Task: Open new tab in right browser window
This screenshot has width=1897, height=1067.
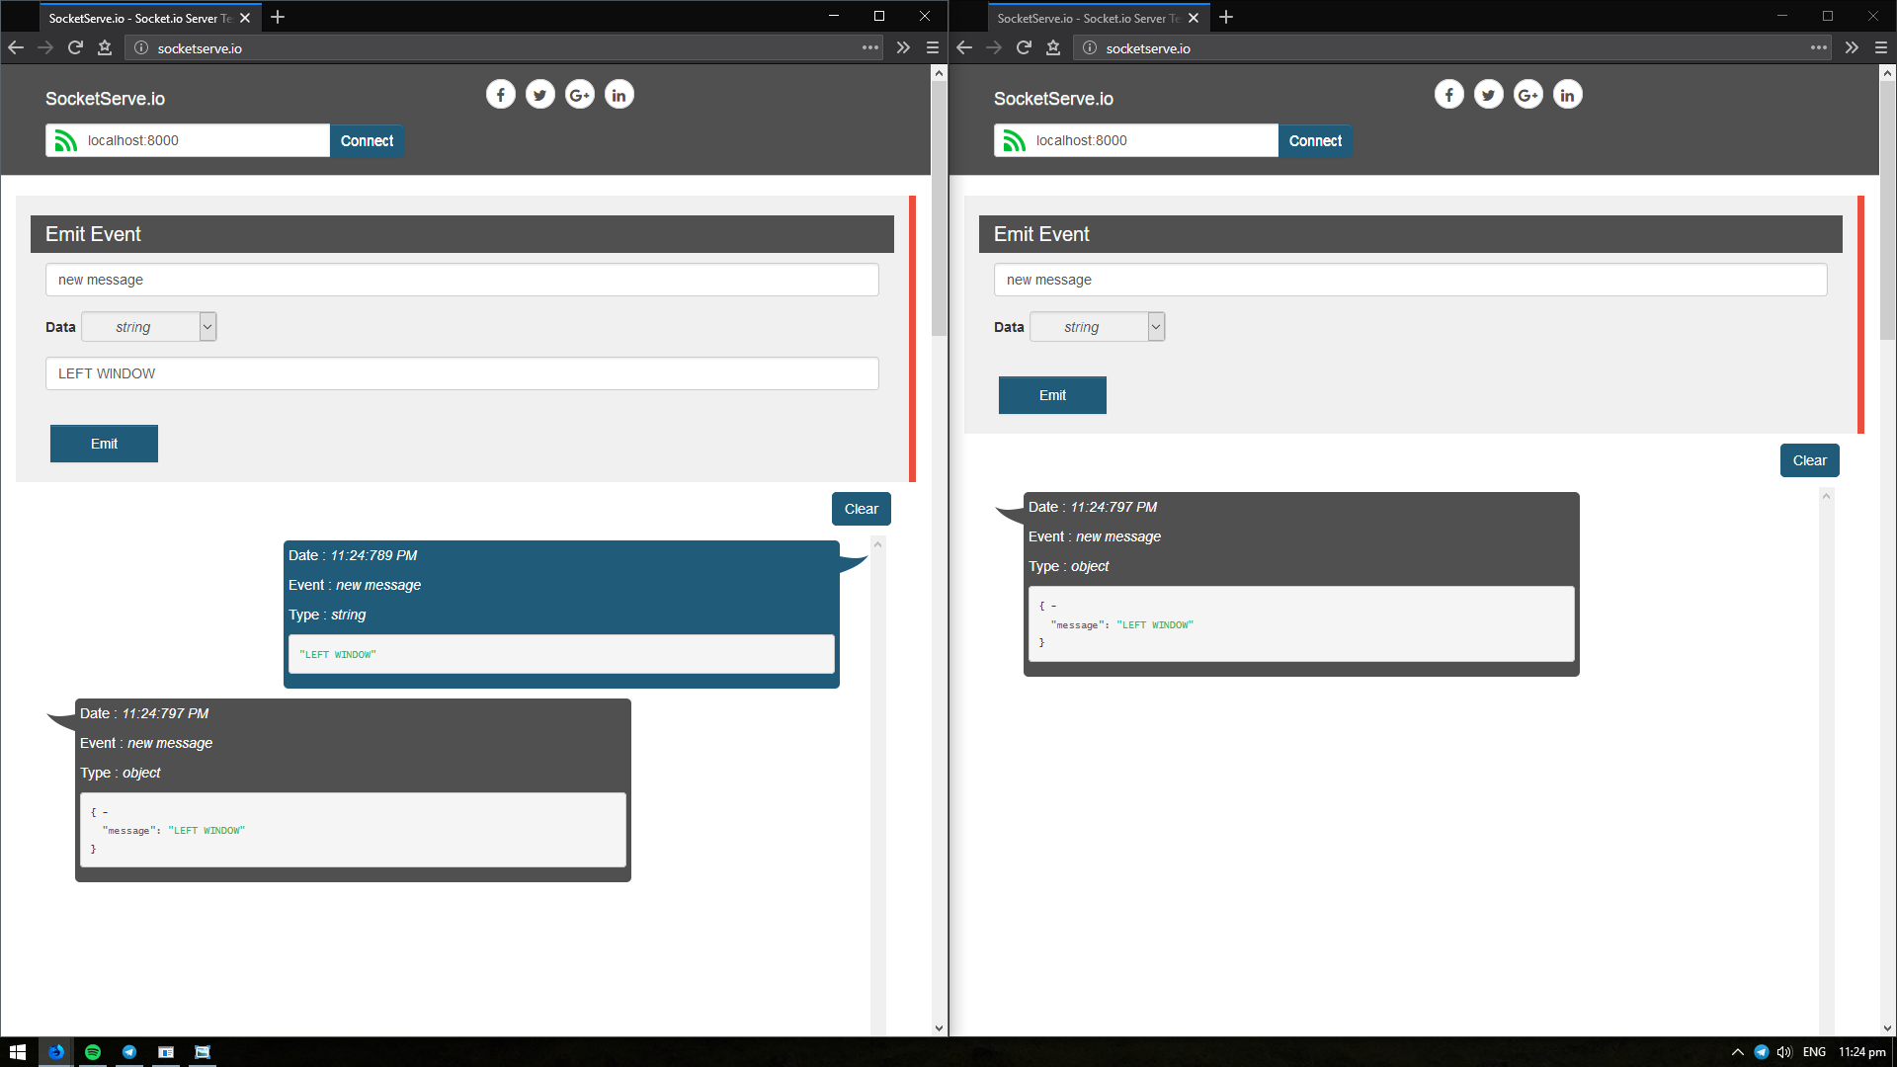Action: pos(1226,17)
